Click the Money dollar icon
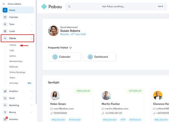169x122 pixels. coord(5,112)
